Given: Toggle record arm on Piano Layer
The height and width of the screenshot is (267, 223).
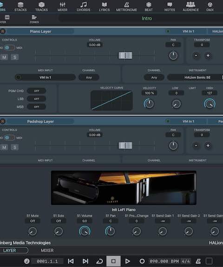Looking at the screenshot, I should (x=3, y=32).
